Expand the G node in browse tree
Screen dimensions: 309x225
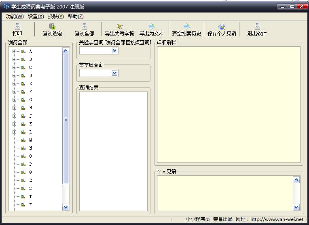[x=14, y=100]
